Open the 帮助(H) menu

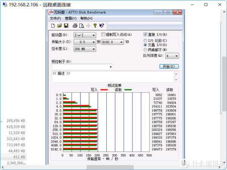pos(86,18)
